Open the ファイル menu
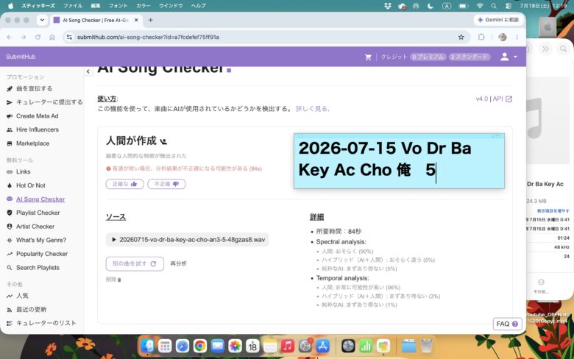Viewport: 574px width, 359px height. pyautogui.click(x=73, y=6)
